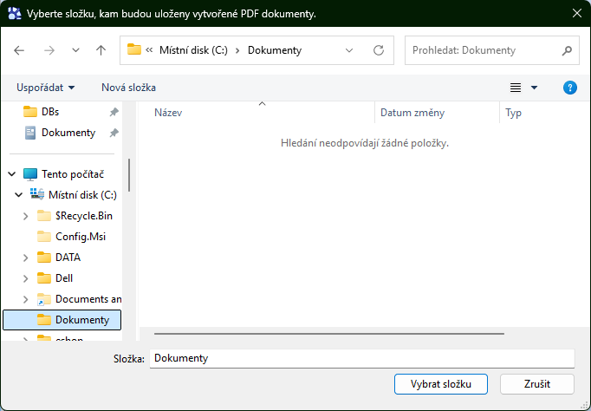The image size is (591, 411).
Task: Go back to the previous folder
Action: [x=20, y=50]
